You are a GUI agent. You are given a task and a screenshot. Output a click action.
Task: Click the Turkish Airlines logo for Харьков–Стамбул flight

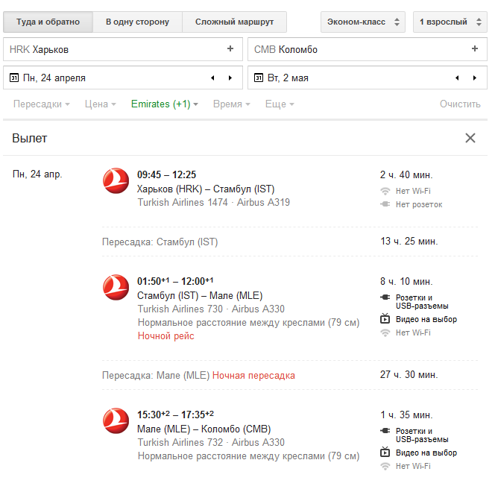click(x=116, y=181)
